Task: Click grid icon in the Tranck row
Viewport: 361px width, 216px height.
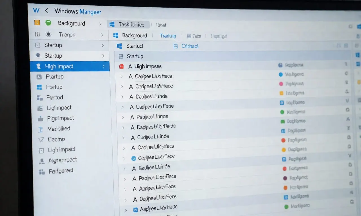Action: 37,34
